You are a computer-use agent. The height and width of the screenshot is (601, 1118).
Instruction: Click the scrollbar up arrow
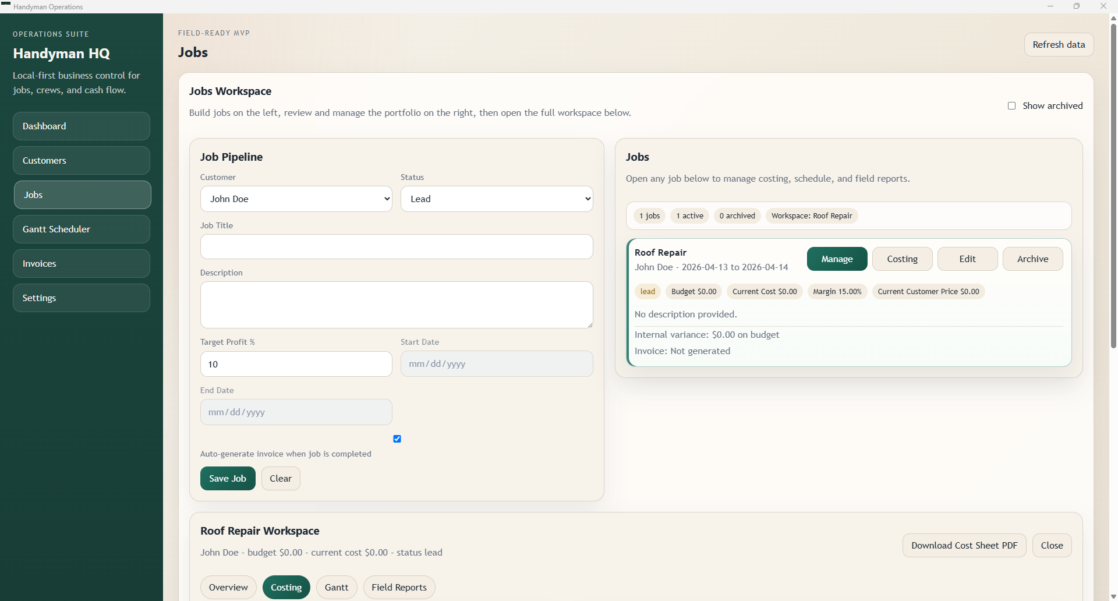(x=1113, y=18)
